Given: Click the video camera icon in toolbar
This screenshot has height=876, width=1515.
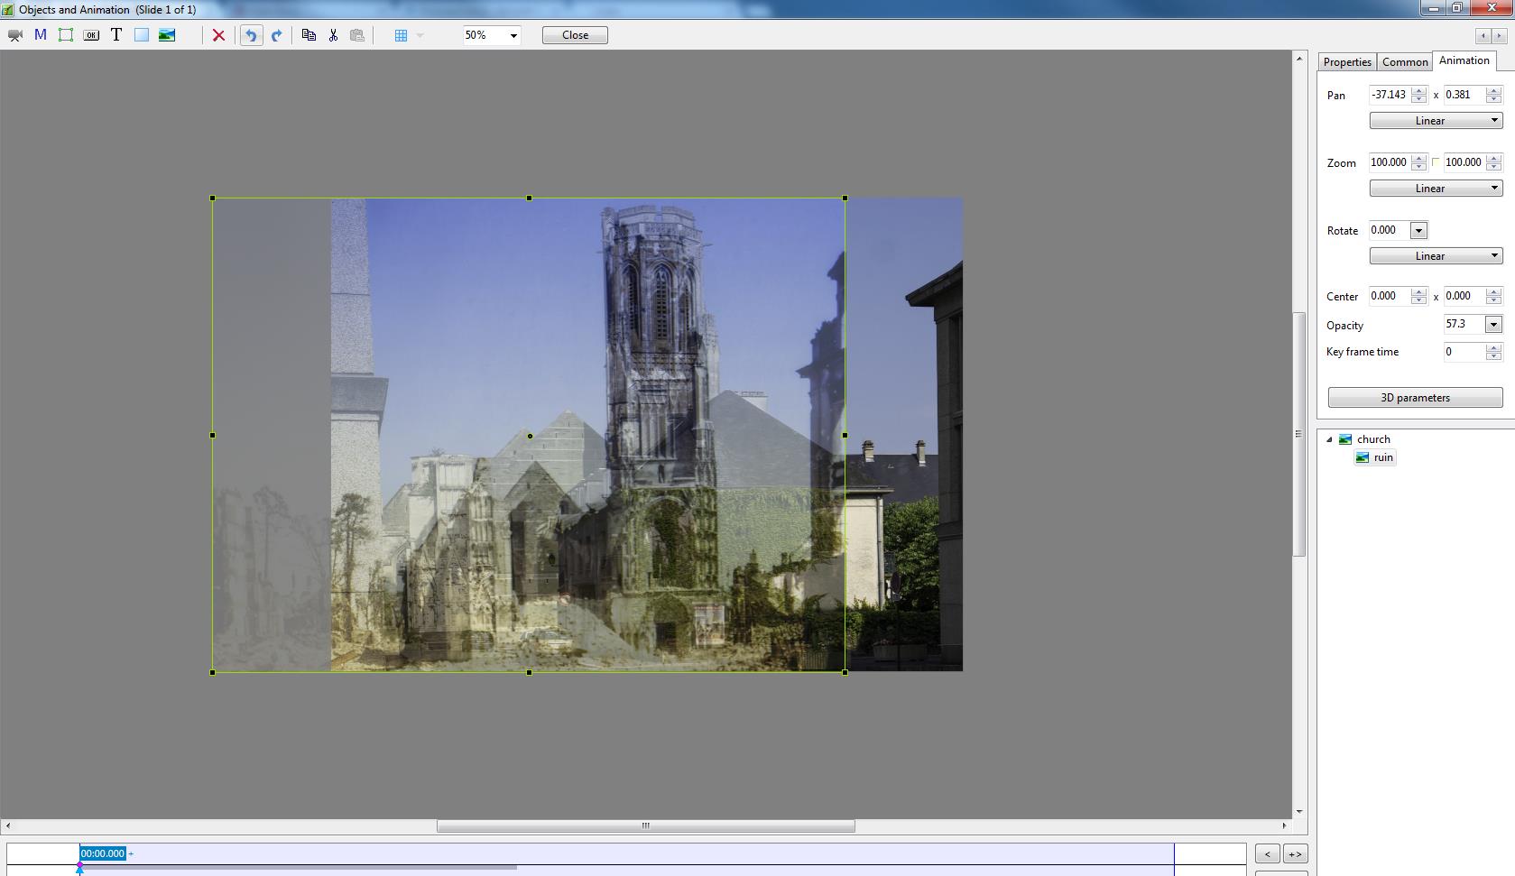Looking at the screenshot, I should point(15,35).
